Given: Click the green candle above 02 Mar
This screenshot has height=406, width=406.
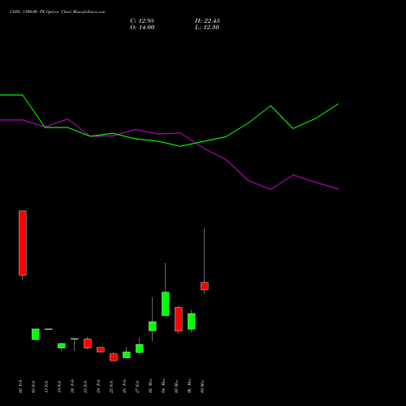Looking at the screenshot, I should pos(153,326).
